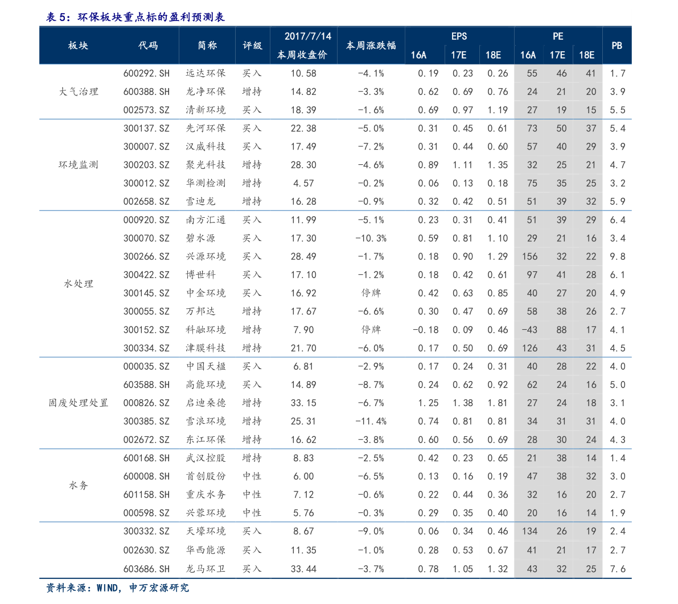Select the 板块 column header

pyautogui.click(x=78, y=45)
